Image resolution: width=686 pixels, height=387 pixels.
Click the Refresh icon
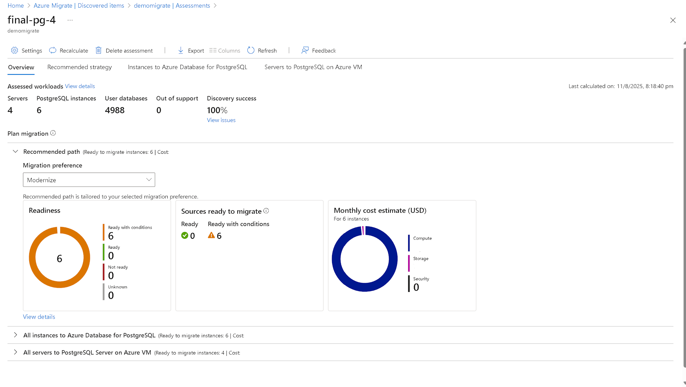tap(251, 50)
